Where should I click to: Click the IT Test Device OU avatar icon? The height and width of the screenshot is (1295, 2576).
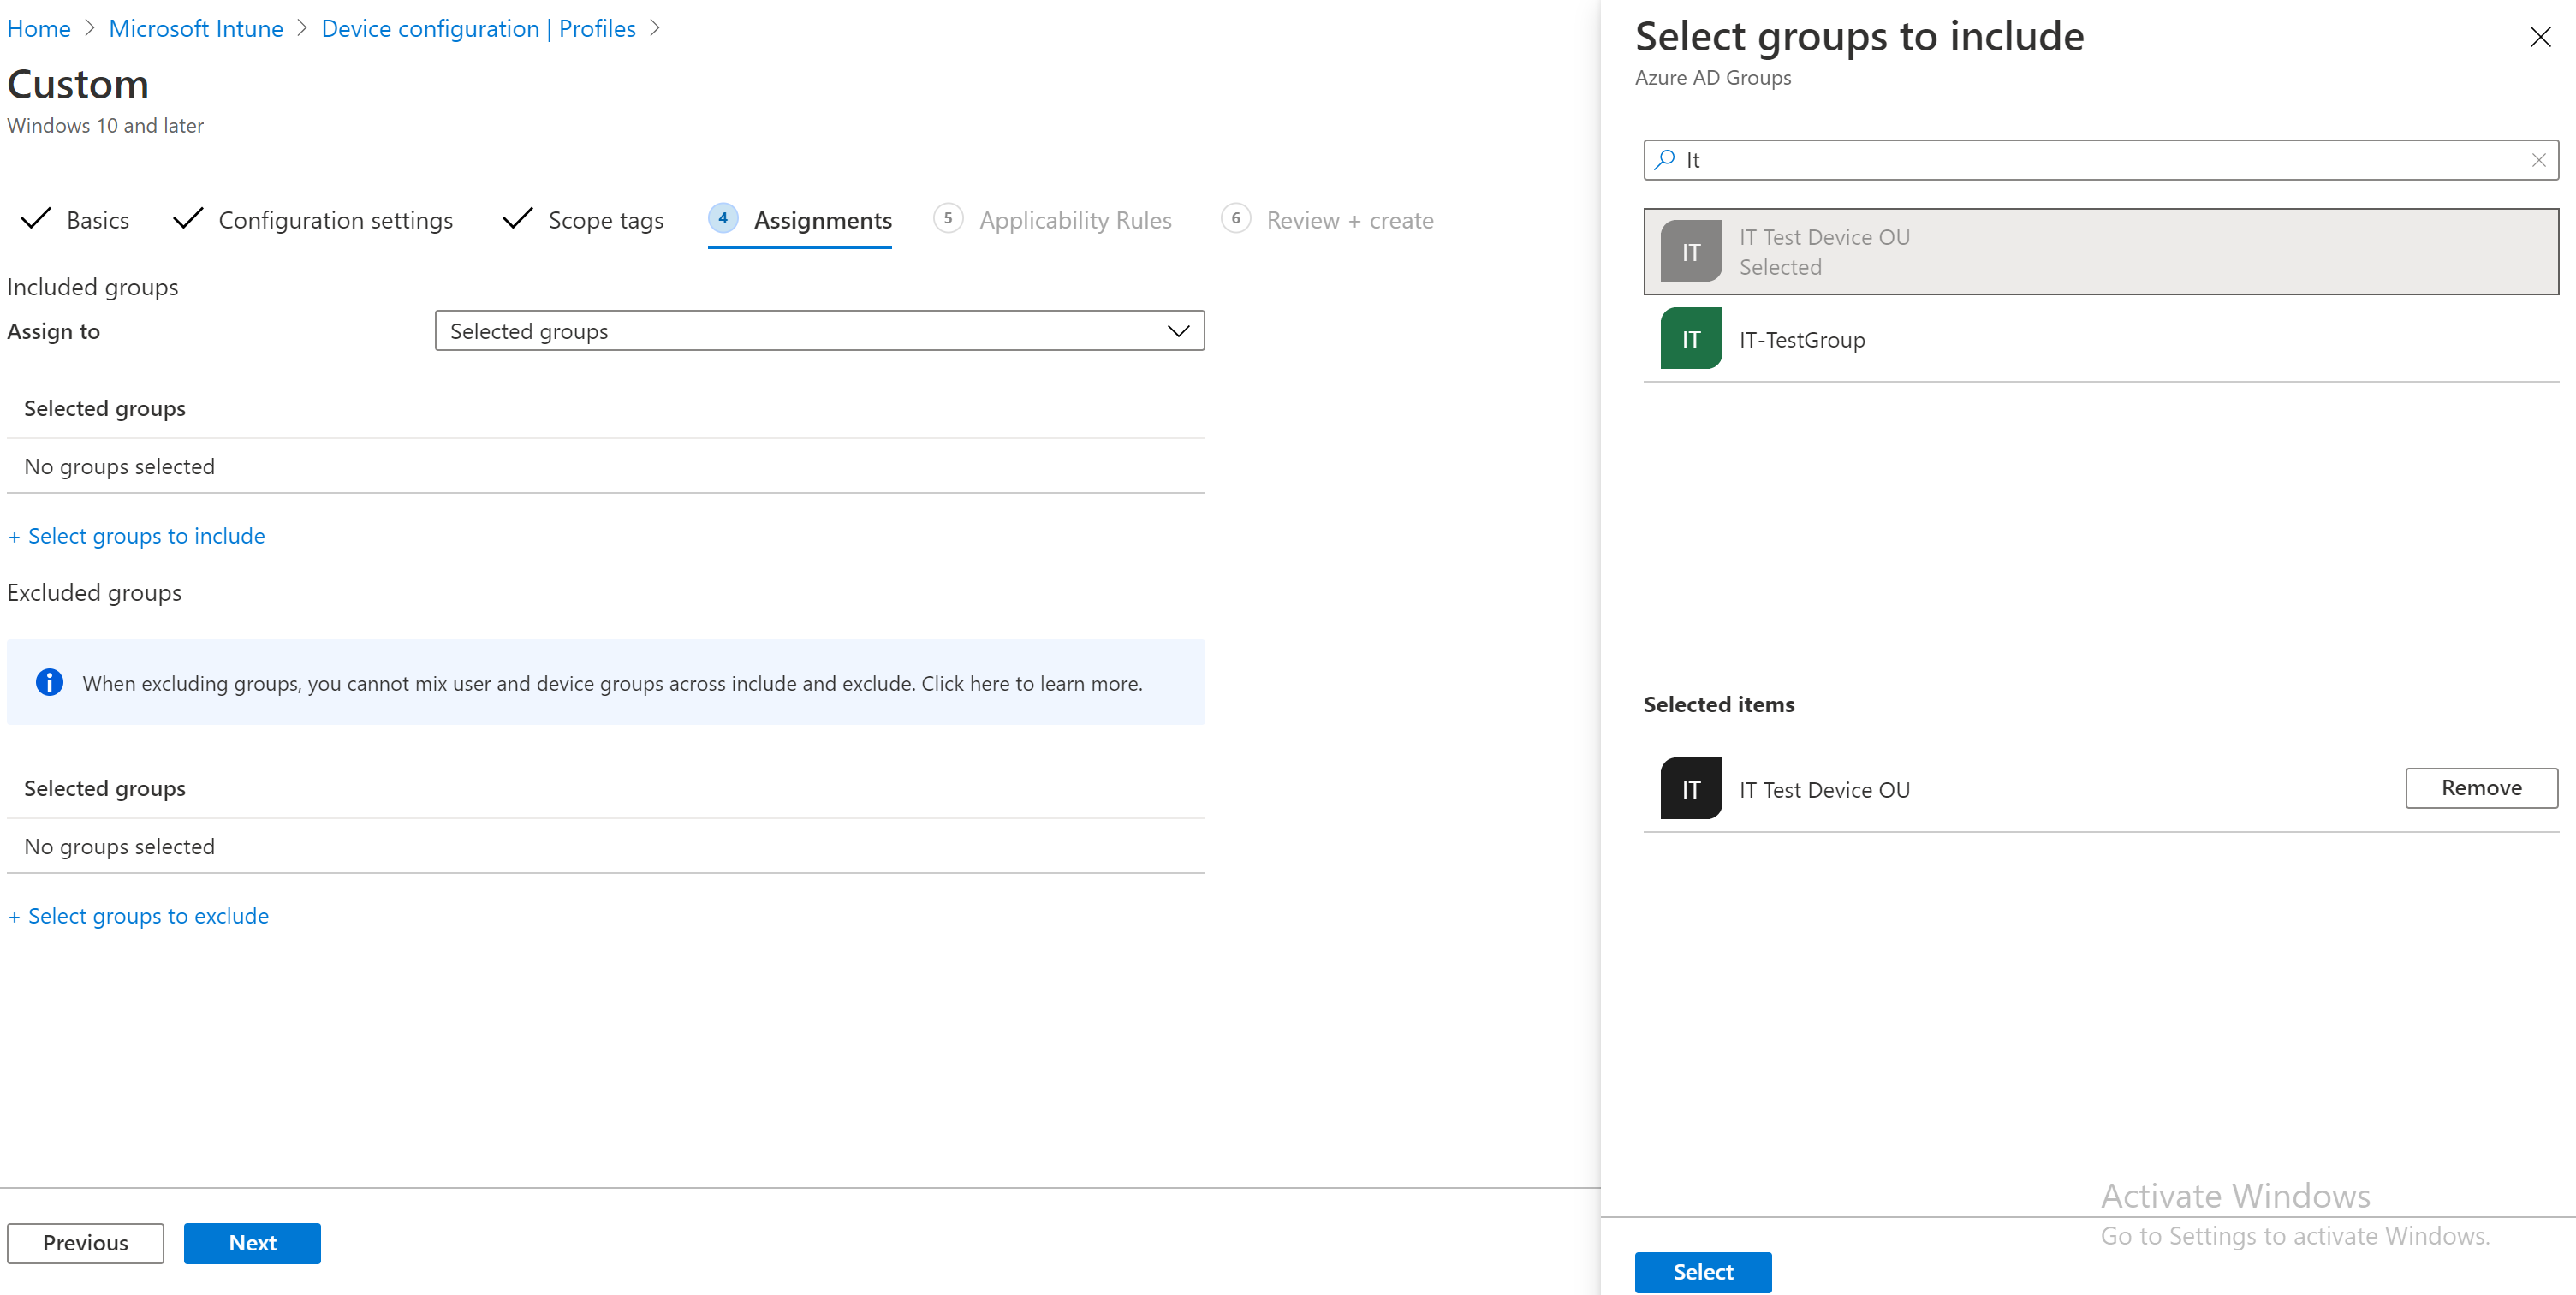pos(1690,251)
